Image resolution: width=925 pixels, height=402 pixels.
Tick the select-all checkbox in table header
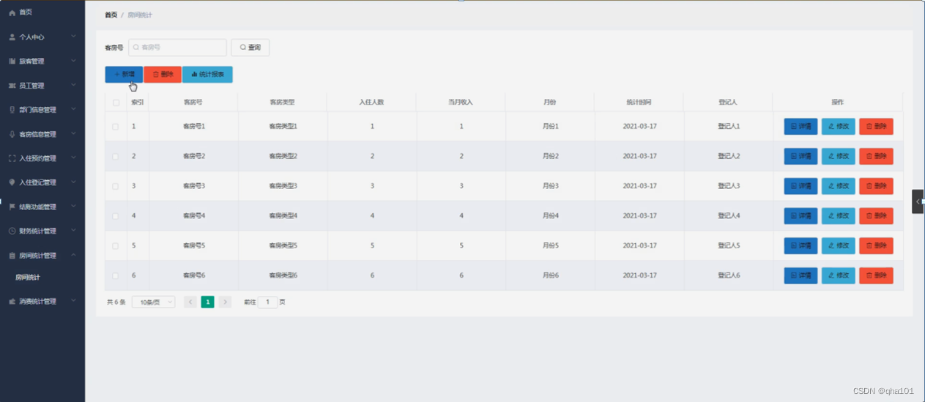point(116,103)
